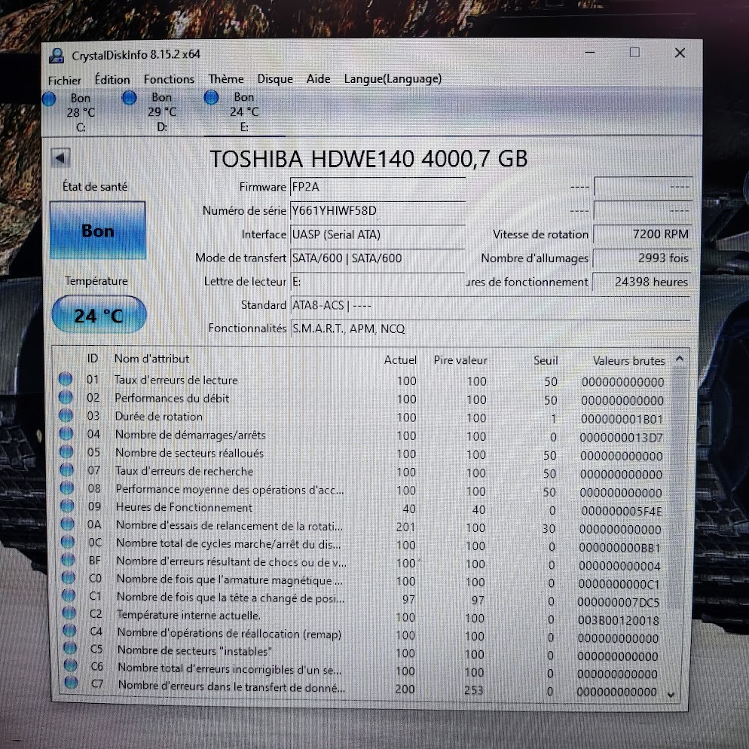The width and height of the screenshot is (749, 749).
Task: Click the status icon for attribute C7
Action: (x=71, y=683)
